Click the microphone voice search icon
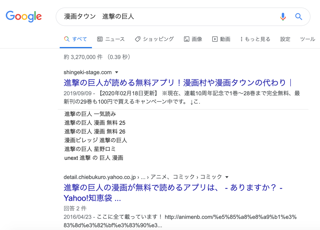The height and width of the screenshot is (230, 320). tap(283, 17)
